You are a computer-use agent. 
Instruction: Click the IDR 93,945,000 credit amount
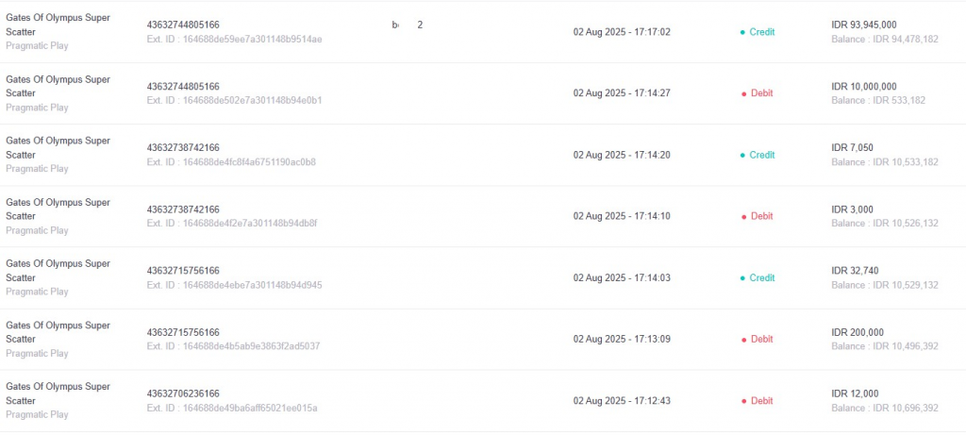click(x=864, y=25)
